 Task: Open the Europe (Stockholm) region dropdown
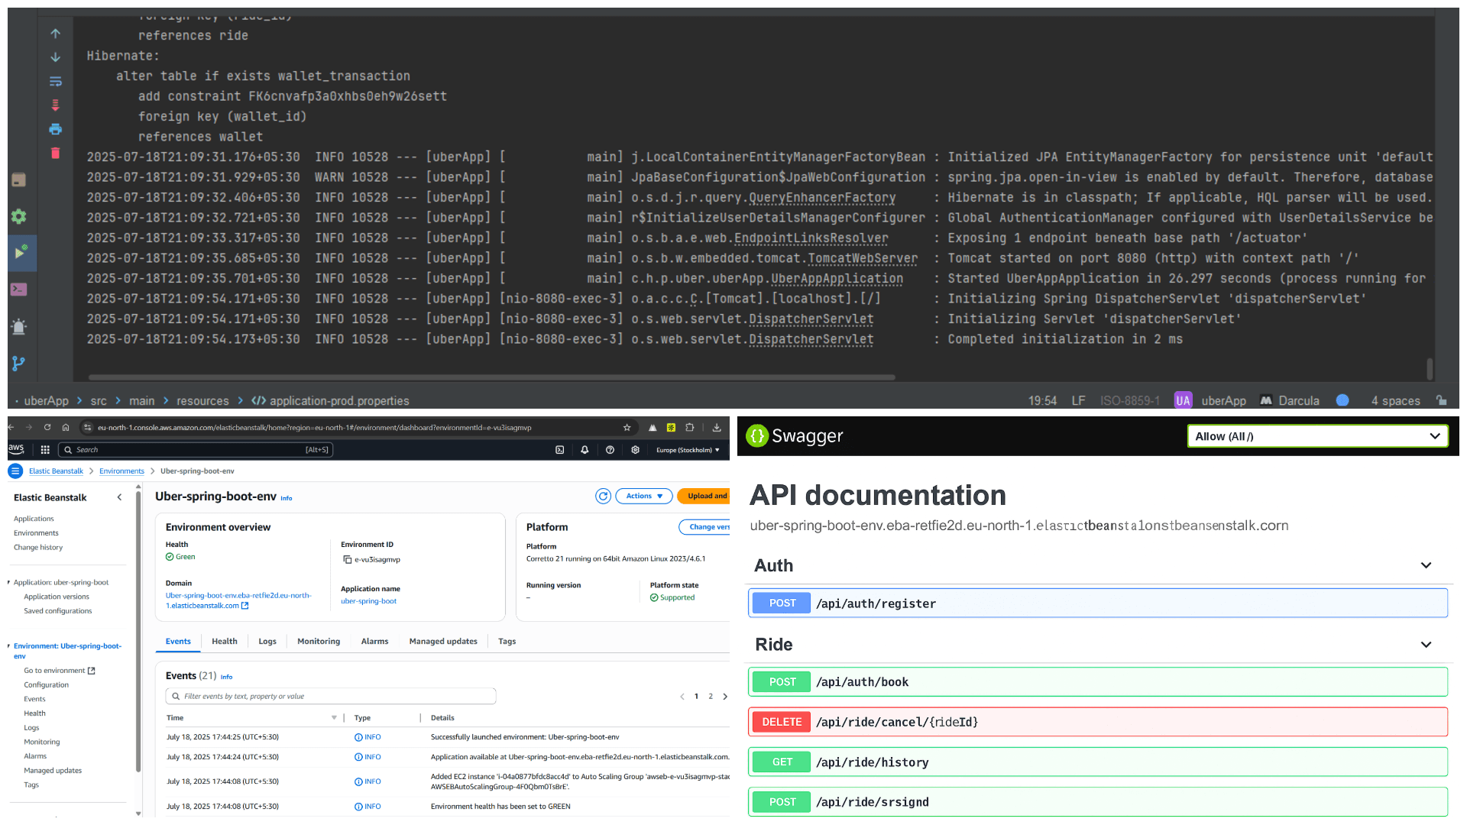point(688,450)
